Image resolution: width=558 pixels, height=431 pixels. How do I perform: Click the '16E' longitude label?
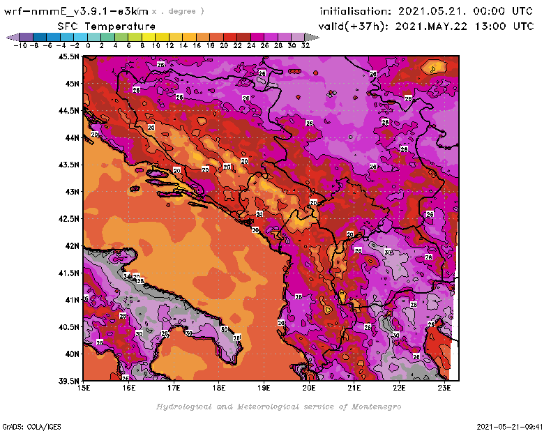tap(129, 388)
